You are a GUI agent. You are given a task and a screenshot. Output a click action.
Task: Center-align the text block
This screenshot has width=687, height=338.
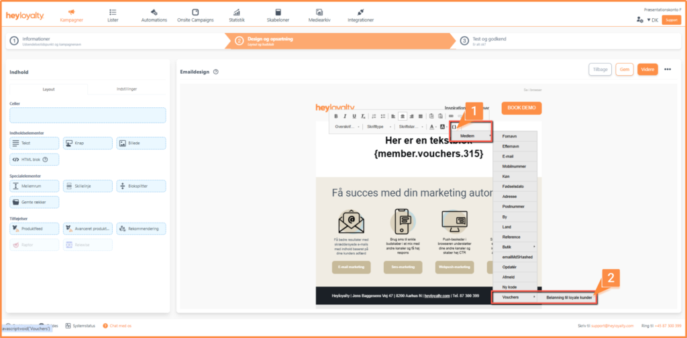point(403,116)
